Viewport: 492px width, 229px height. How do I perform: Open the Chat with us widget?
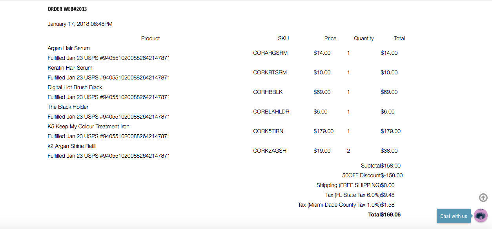pyautogui.click(x=454, y=216)
